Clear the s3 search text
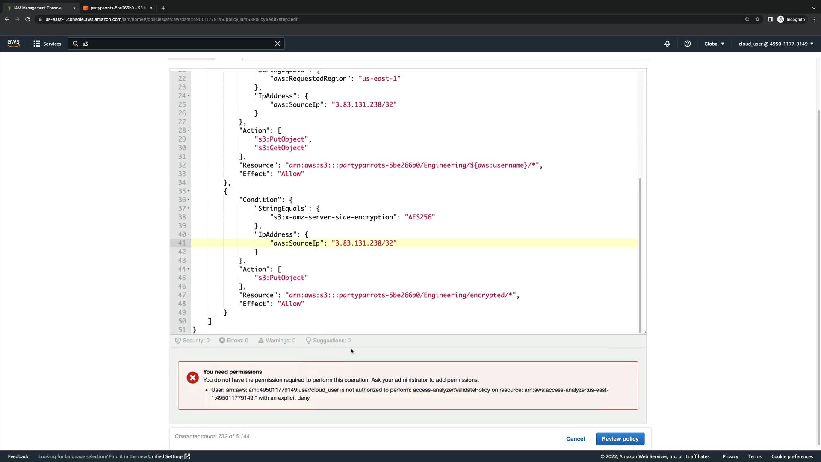The width and height of the screenshot is (821, 462). coord(278,44)
